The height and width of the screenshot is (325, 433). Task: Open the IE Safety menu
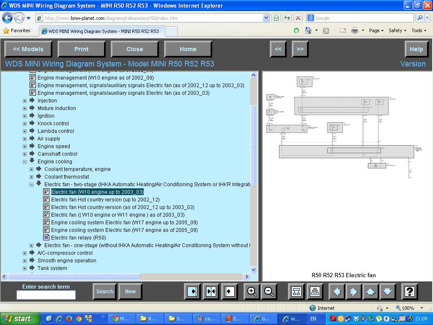tap(397, 30)
